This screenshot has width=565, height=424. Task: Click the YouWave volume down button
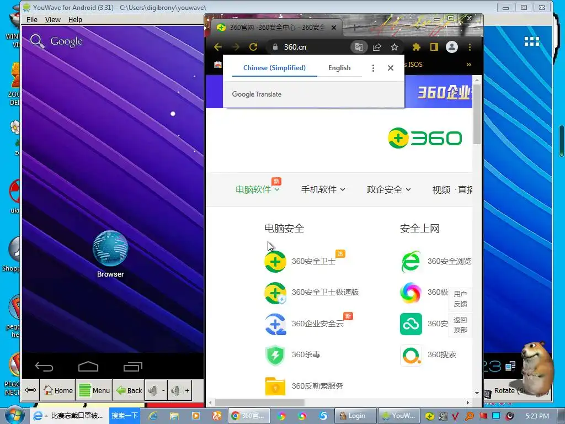pos(156,390)
